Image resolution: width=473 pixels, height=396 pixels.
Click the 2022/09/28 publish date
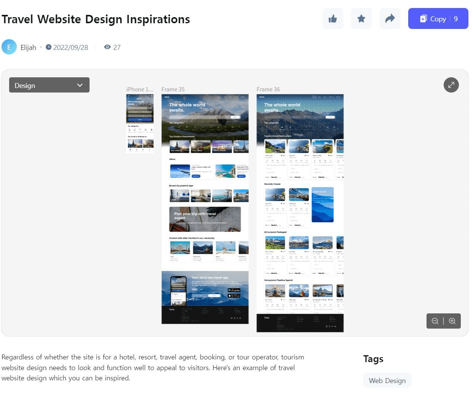point(71,47)
